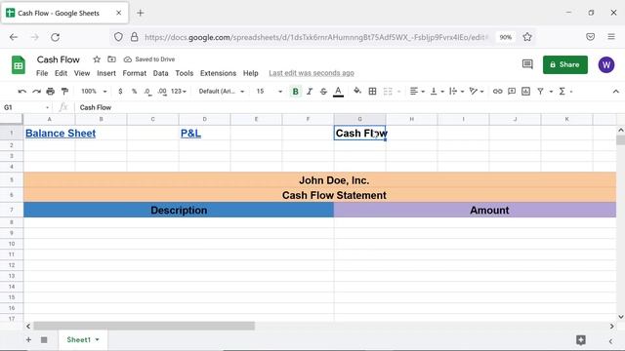The width and height of the screenshot is (625, 351).
Task: Click the Insert comment icon
Action: click(512, 92)
